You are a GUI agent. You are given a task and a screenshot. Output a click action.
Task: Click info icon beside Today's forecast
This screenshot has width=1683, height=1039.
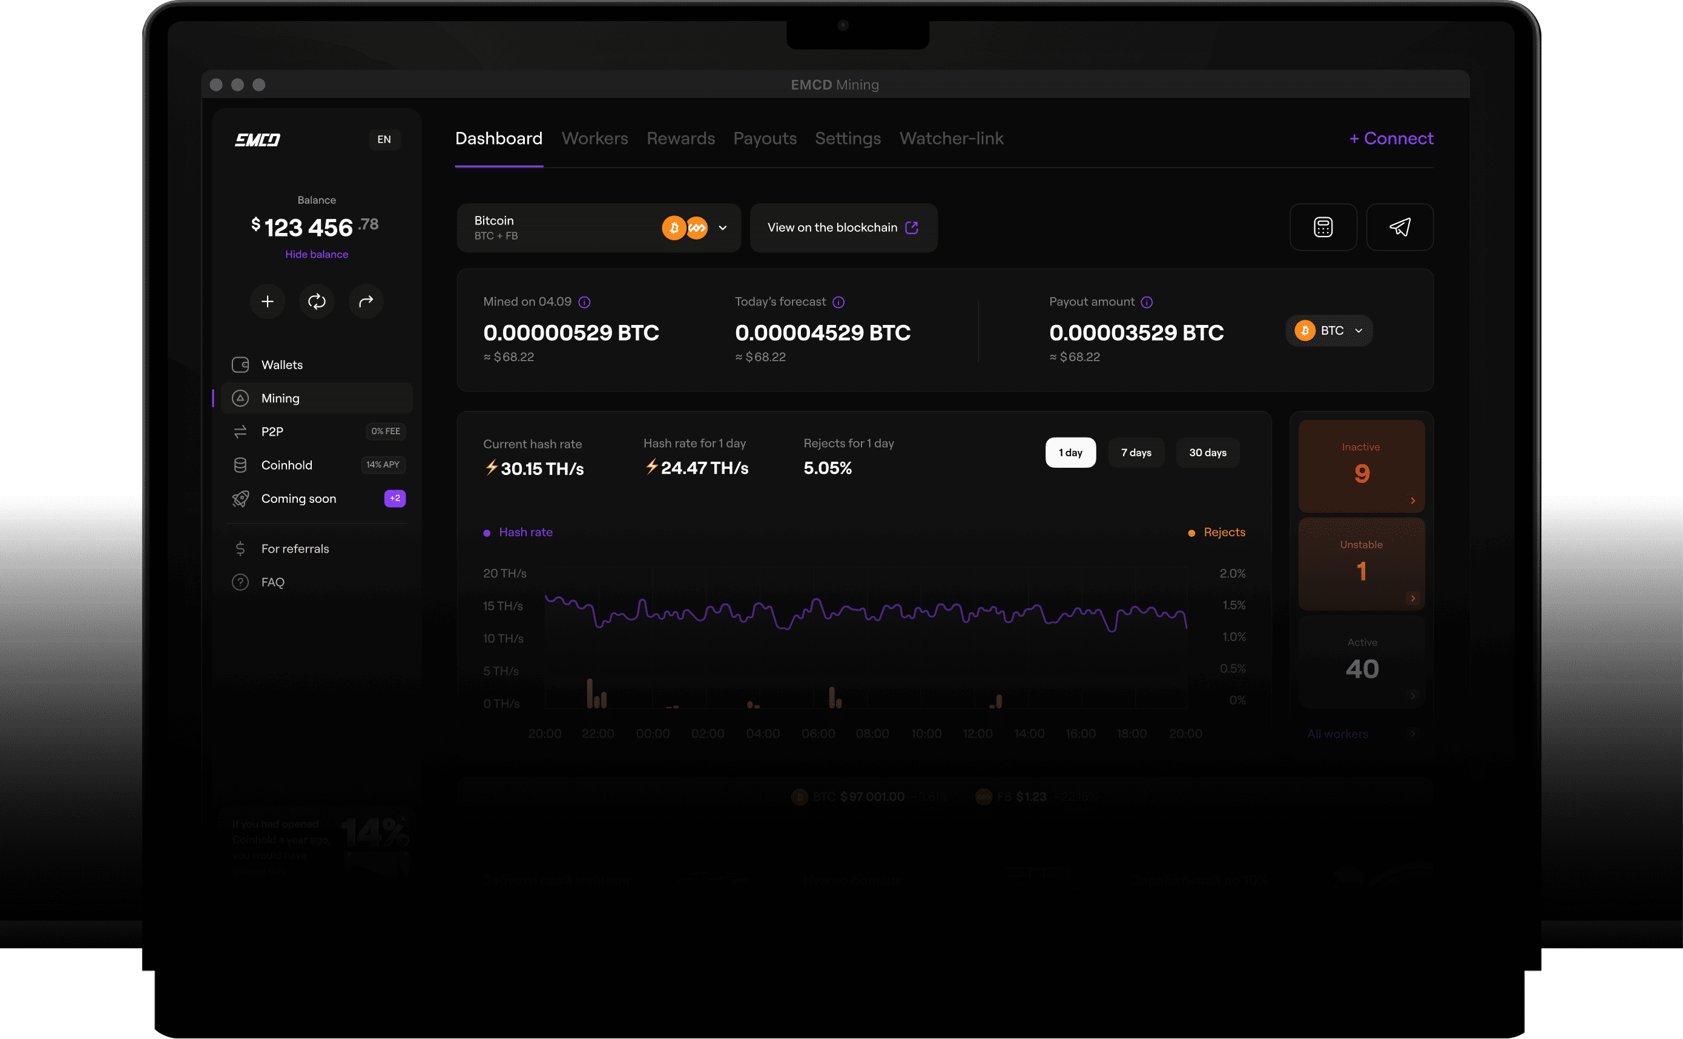click(838, 303)
